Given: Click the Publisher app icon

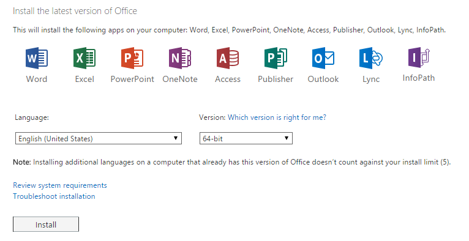Looking at the screenshot, I should 276,58.
